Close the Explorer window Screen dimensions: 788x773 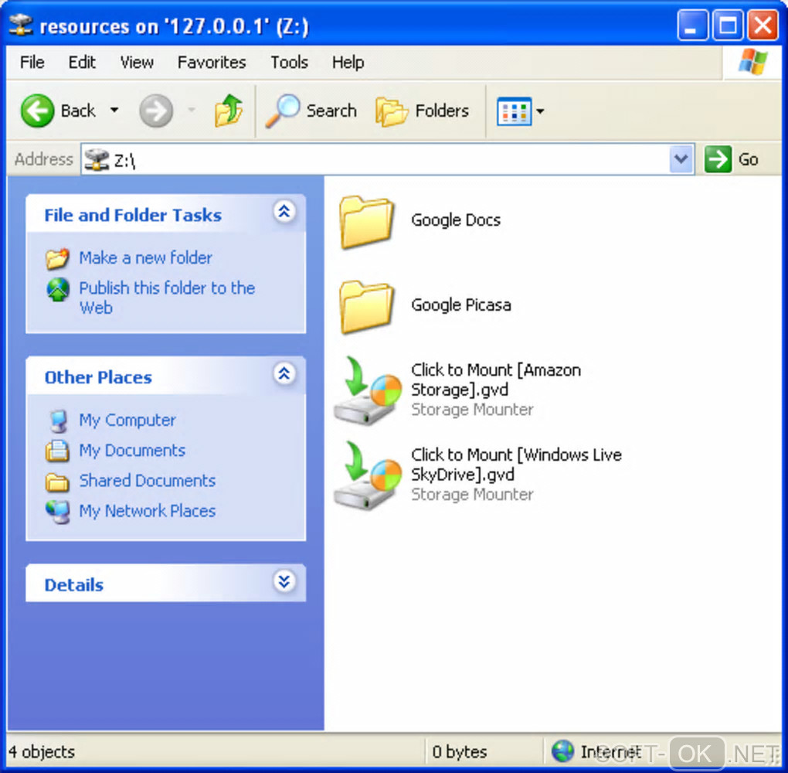(763, 25)
